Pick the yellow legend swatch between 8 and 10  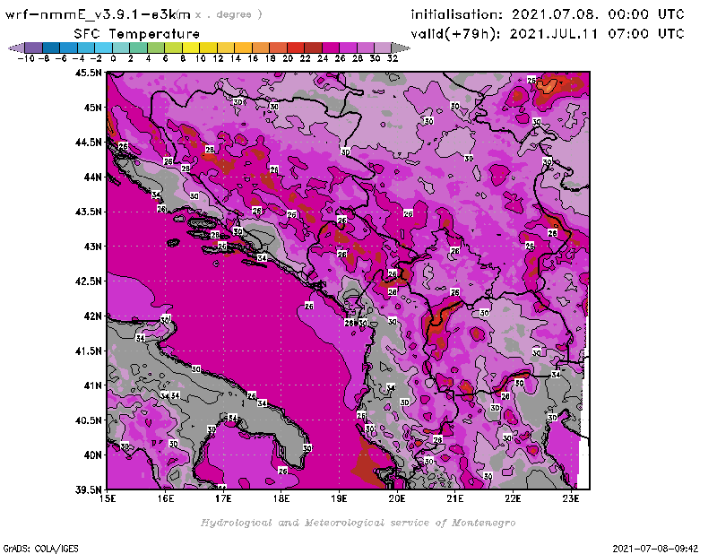[191, 48]
